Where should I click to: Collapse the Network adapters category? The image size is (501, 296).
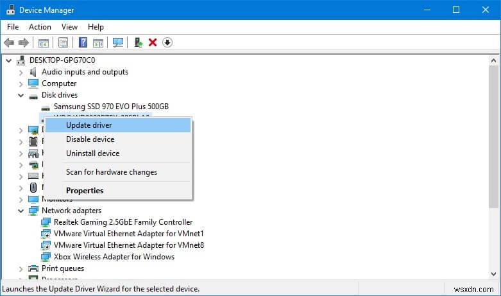pyautogui.click(x=21, y=211)
